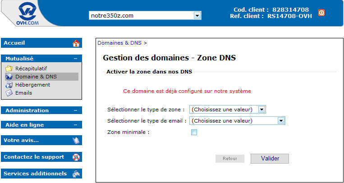Screen dimensions: 344x183
Task: Click the red power logout icon
Action: click(x=321, y=12)
